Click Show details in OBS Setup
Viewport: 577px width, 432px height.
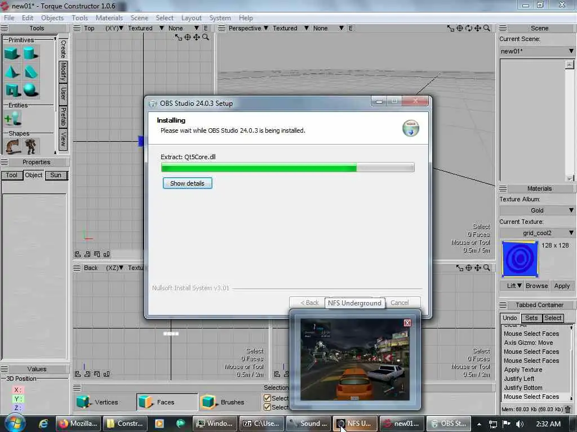click(187, 183)
